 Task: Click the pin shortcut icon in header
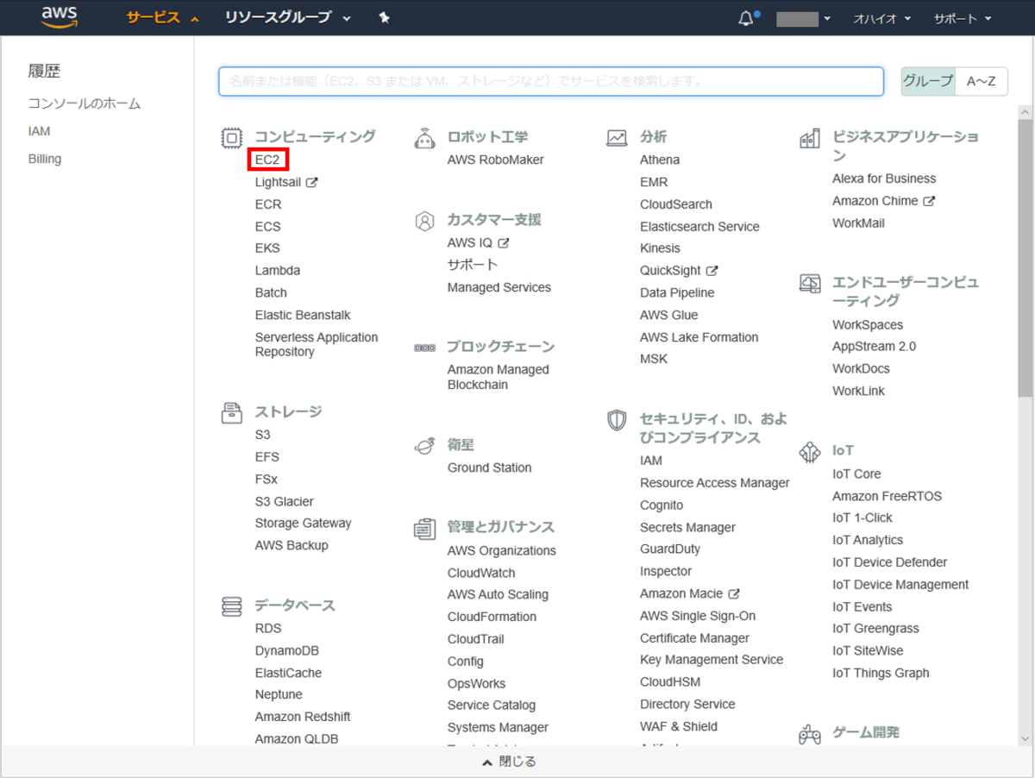(x=385, y=17)
